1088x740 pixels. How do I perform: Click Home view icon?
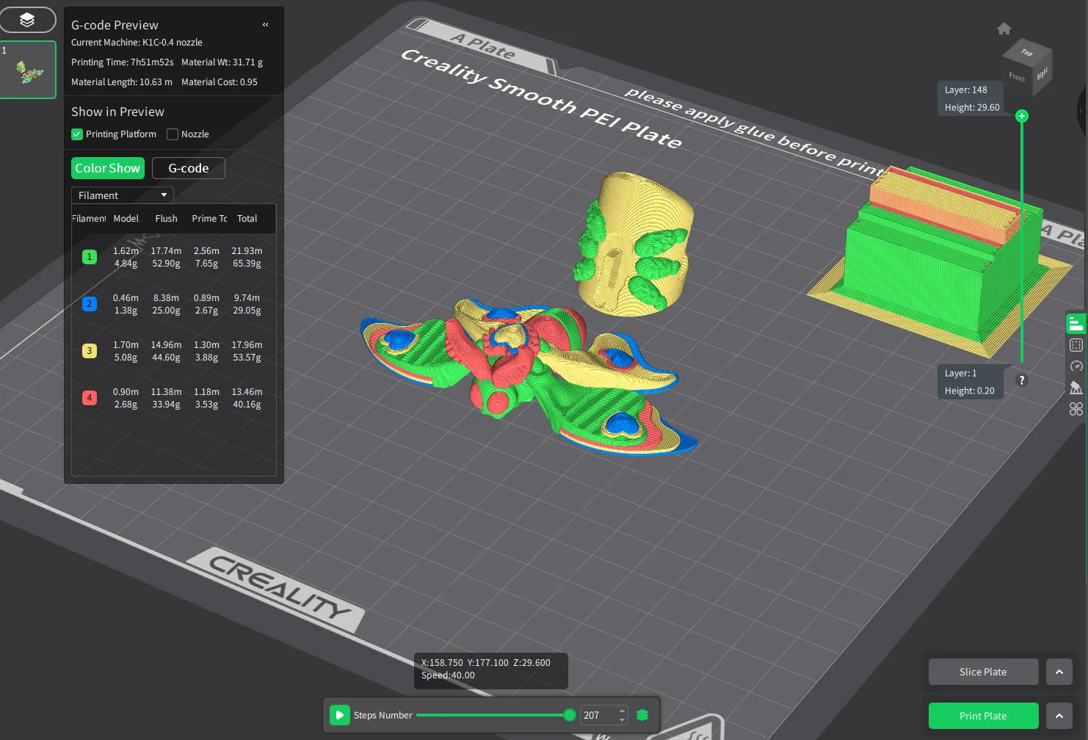(x=1004, y=29)
